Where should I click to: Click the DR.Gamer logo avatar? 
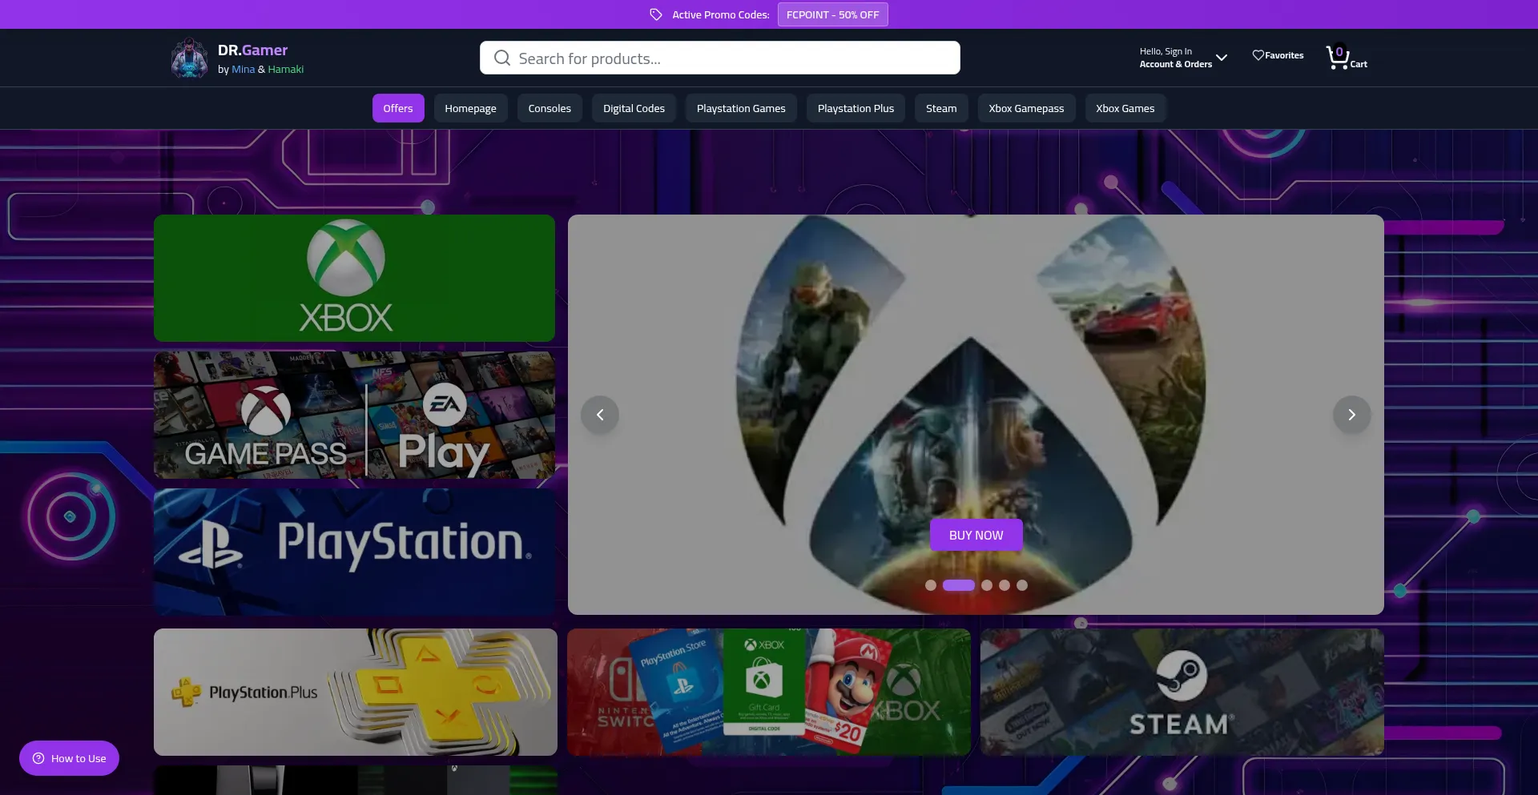[189, 58]
